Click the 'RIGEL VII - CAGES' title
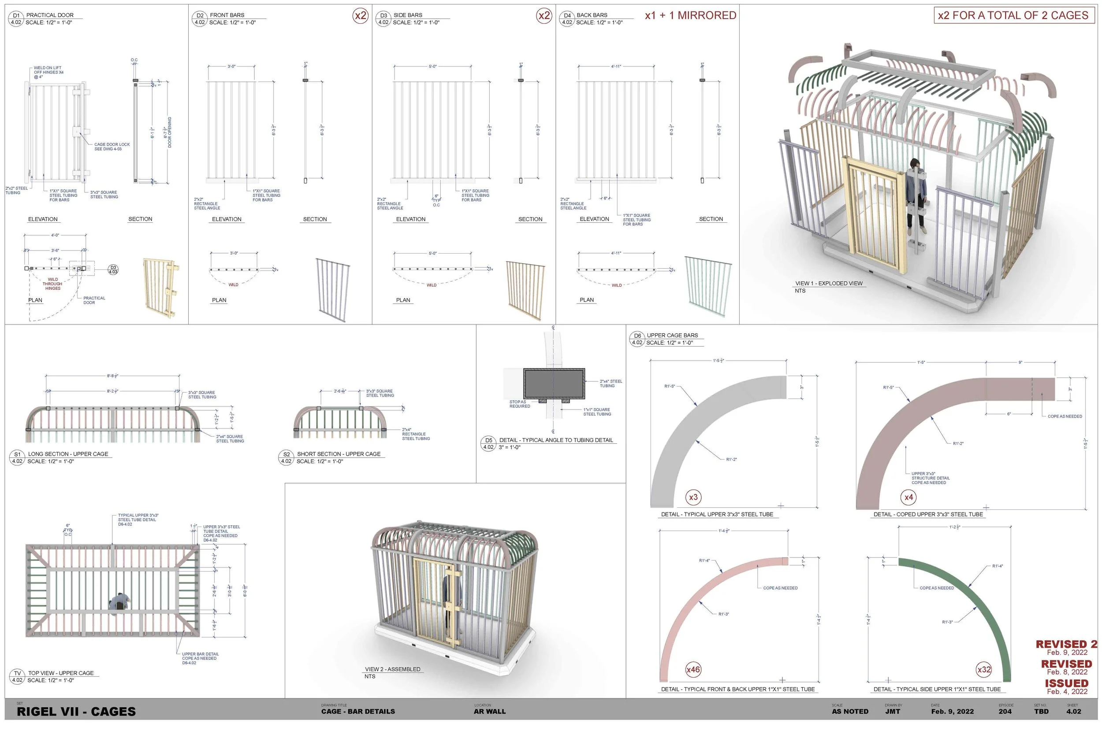The width and height of the screenshot is (1102, 734). (x=76, y=712)
